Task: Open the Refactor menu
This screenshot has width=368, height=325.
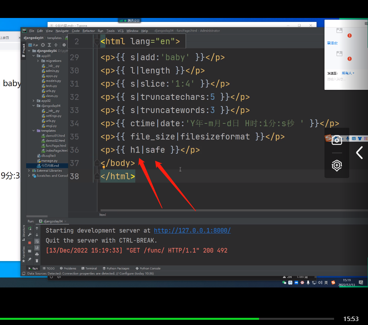Action: (x=89, y=31)
